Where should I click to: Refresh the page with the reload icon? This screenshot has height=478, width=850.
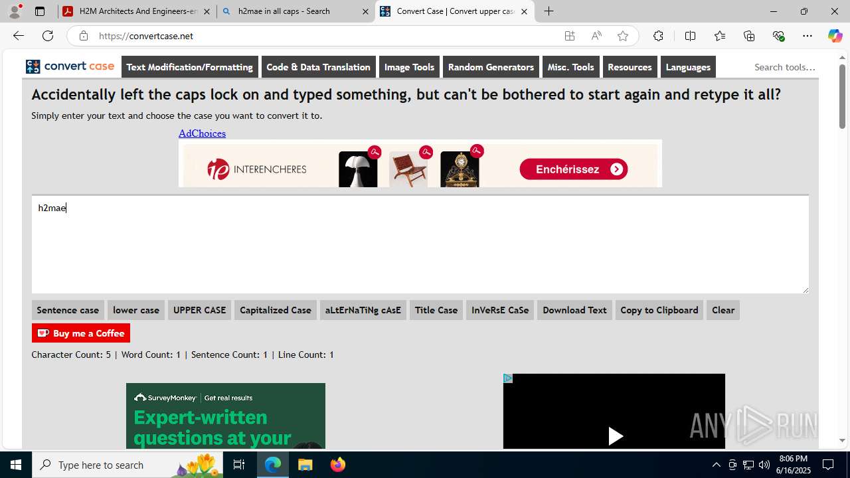pos(48,36)
